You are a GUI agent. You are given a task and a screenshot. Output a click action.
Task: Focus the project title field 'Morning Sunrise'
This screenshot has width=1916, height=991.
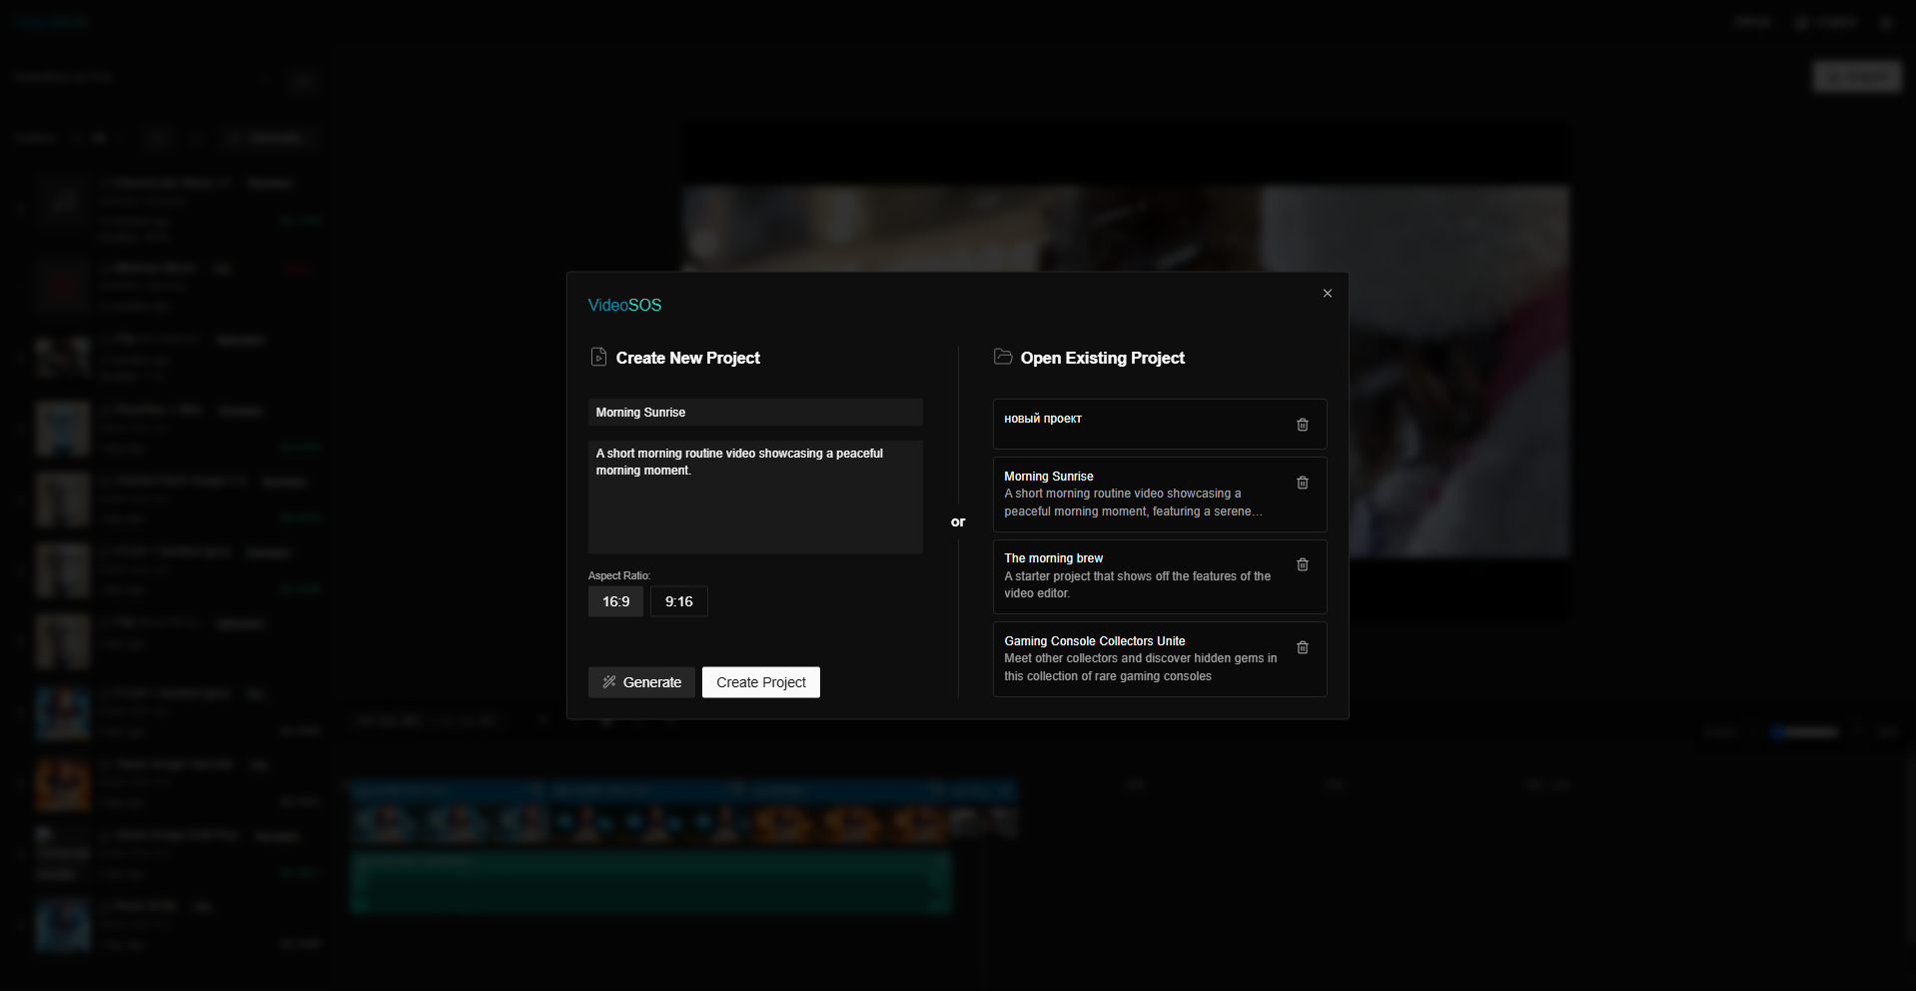click(x=754, y=413)
